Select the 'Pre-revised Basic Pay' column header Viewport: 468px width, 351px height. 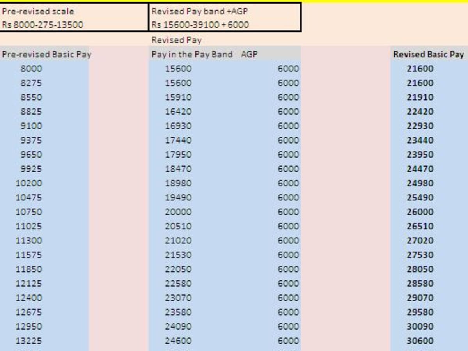click(x=46, y=54)
